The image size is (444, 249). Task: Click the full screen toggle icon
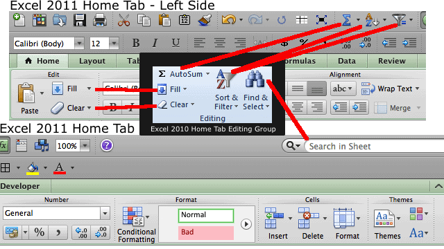coord(321,20)
